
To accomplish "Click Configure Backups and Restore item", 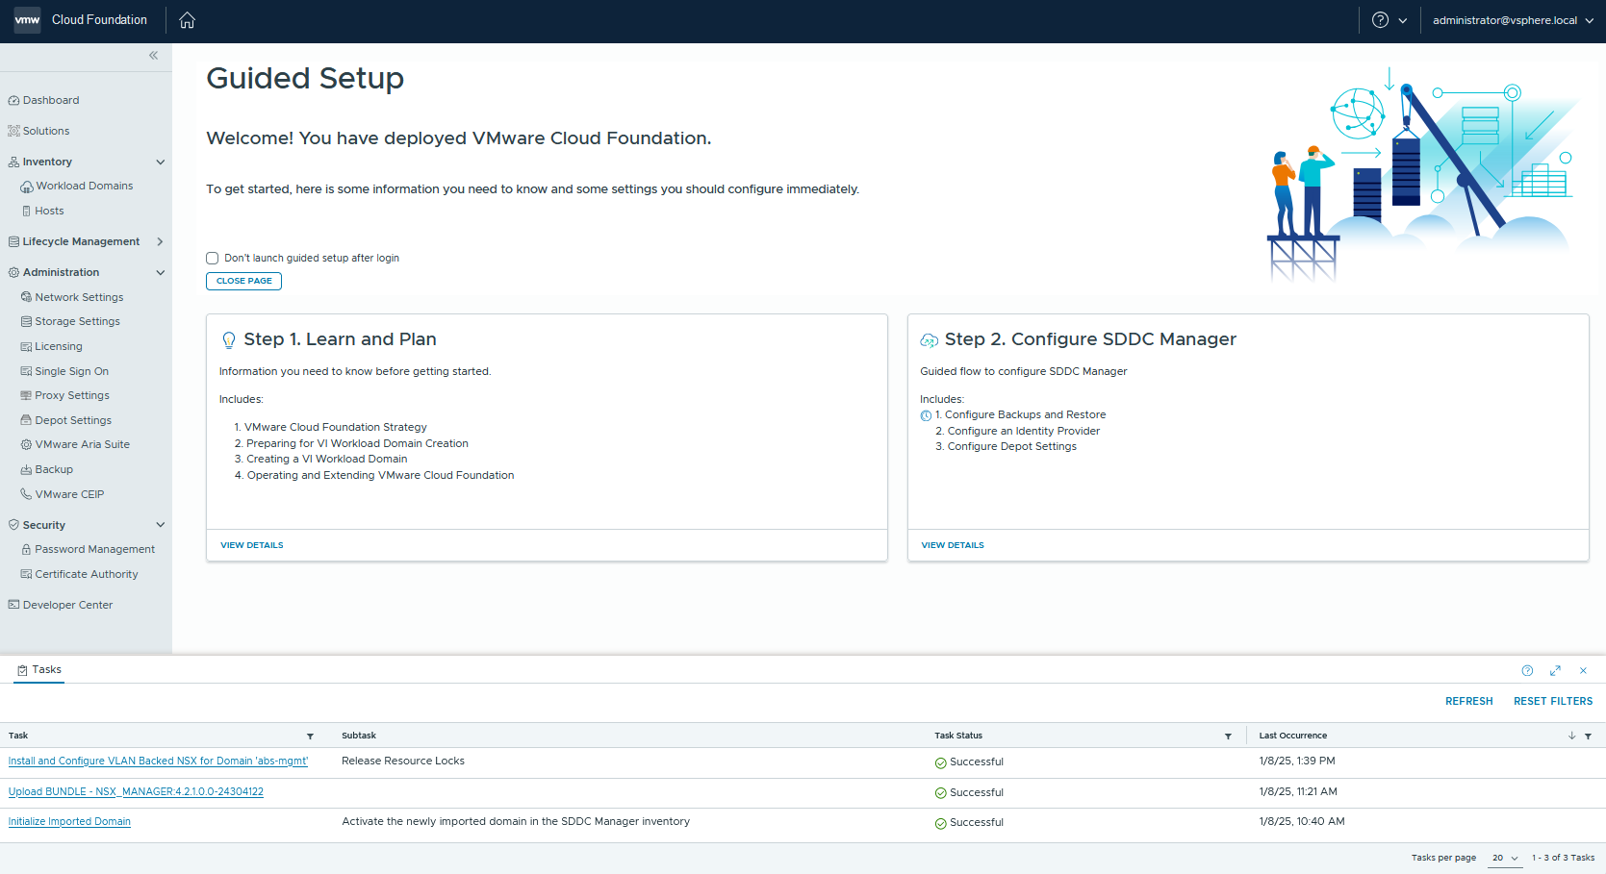I will (1025, 415).
